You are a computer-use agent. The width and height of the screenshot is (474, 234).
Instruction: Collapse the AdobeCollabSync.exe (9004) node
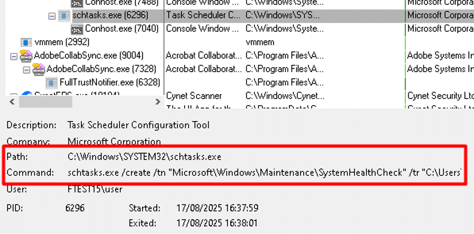(13, 56)
